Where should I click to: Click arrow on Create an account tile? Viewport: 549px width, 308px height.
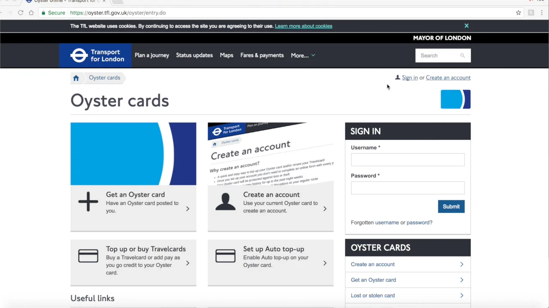coord(325,209)
